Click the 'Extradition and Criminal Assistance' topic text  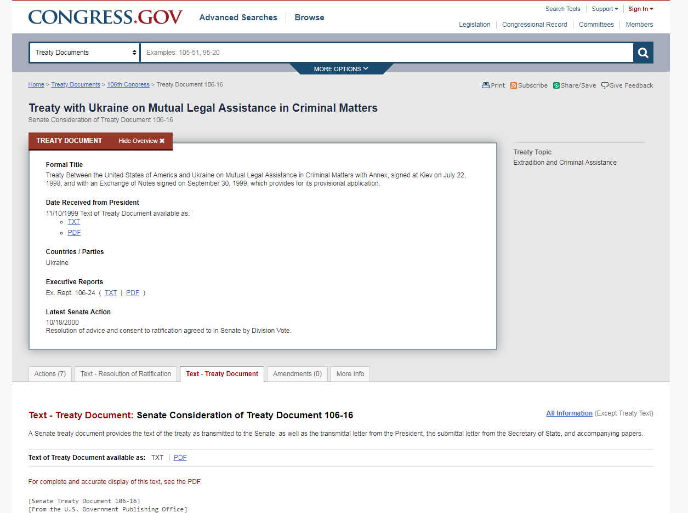(x=565, y=163)
